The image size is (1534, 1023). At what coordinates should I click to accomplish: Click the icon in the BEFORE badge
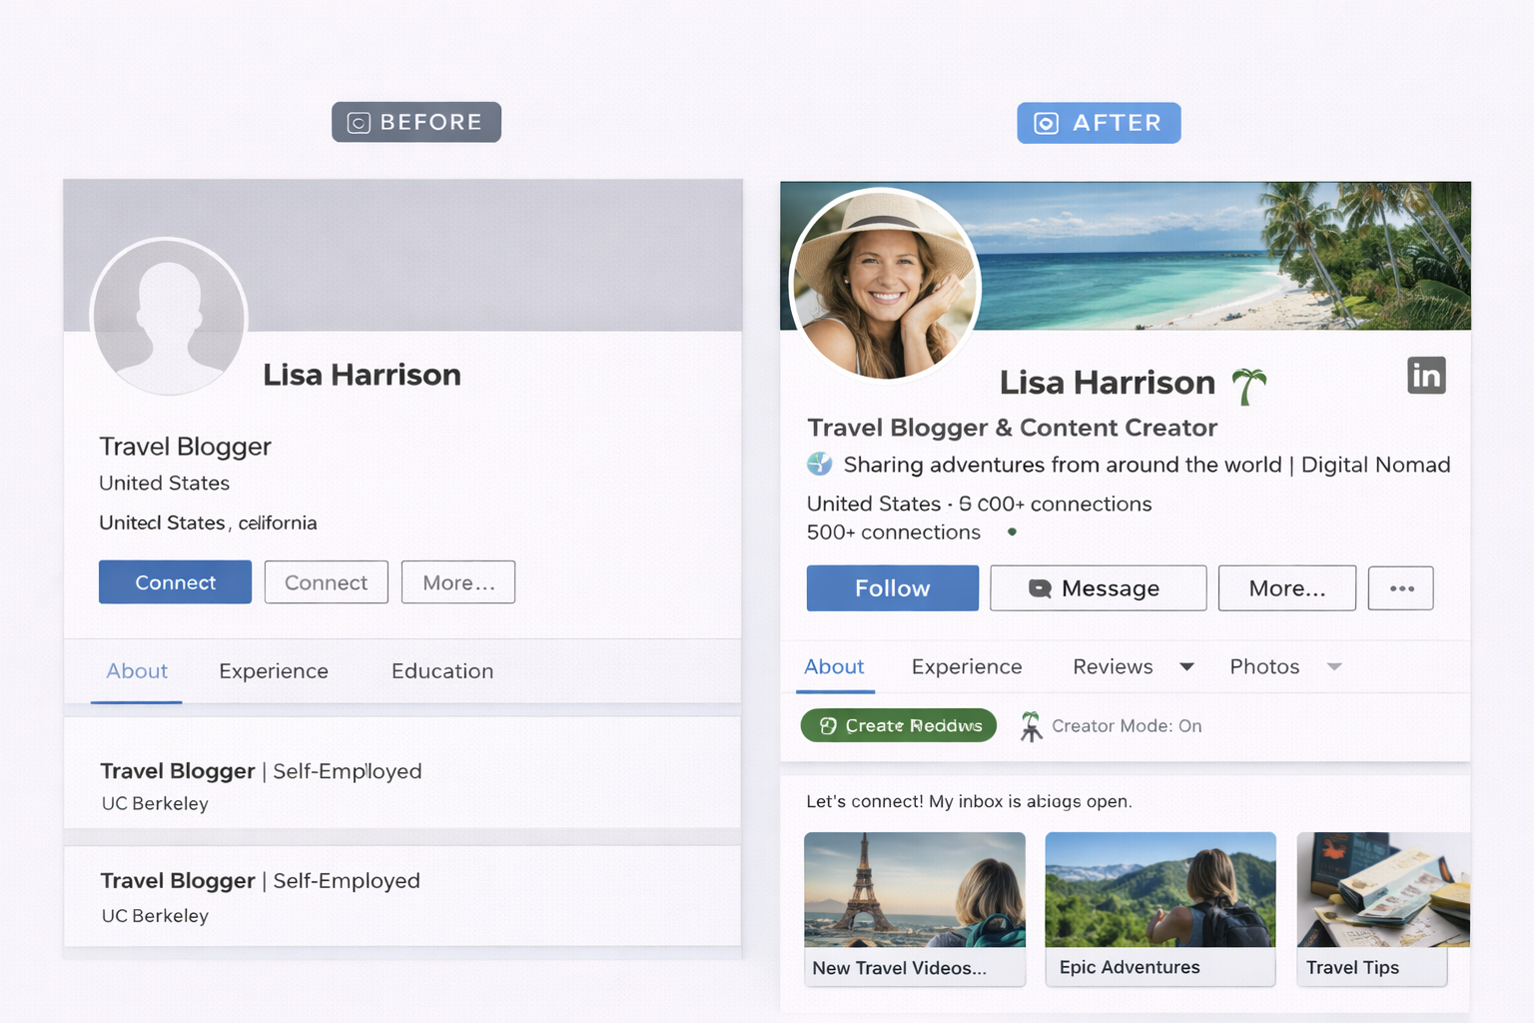click(x=359, y=123)
